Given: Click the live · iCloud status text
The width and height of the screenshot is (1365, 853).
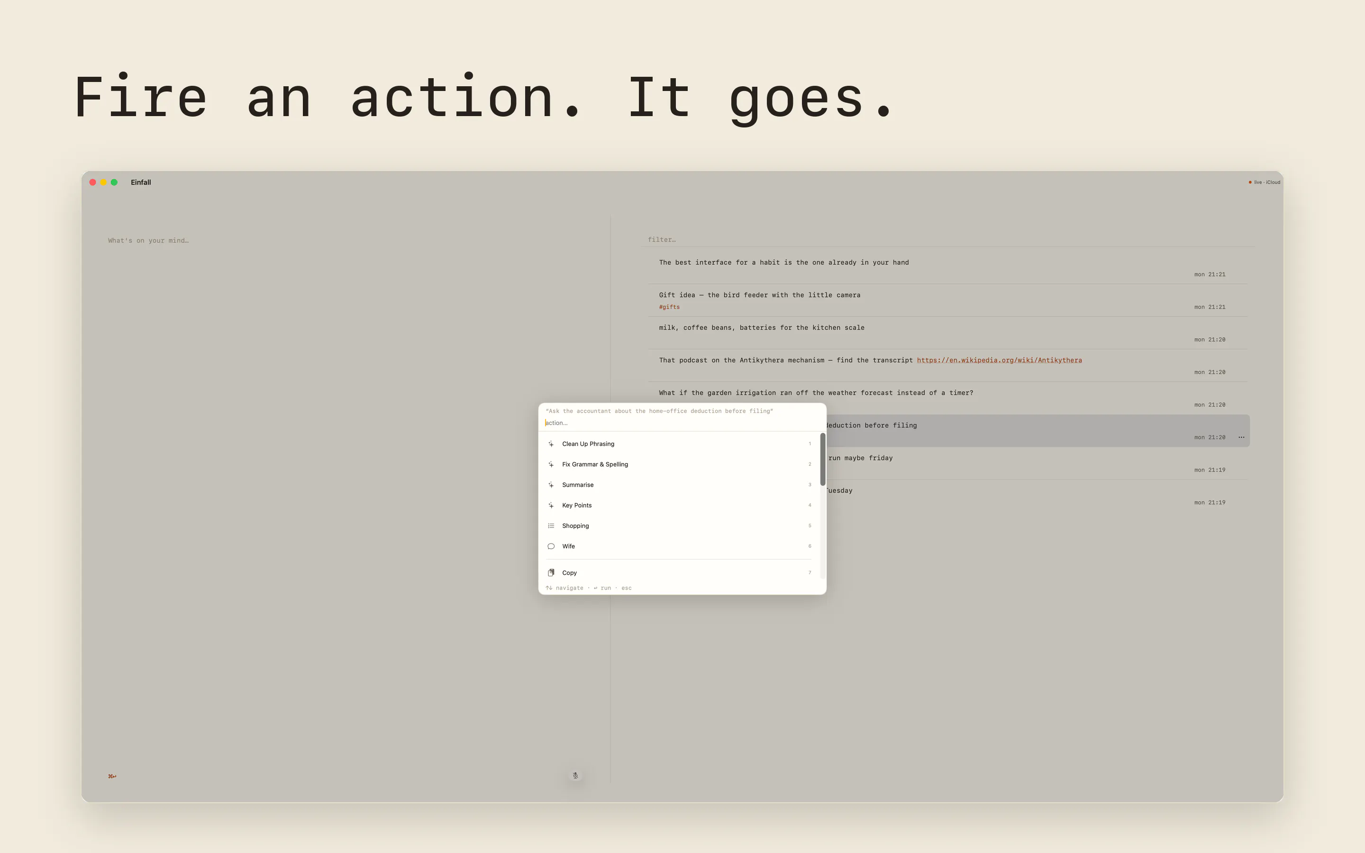Looking at the screenshot, I should 1267,182.
